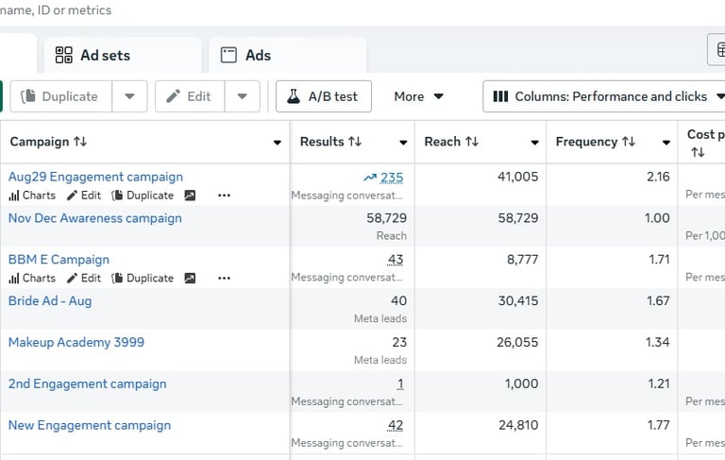Open Charts for Aug29 Engagement campaign

coord(32,196)
